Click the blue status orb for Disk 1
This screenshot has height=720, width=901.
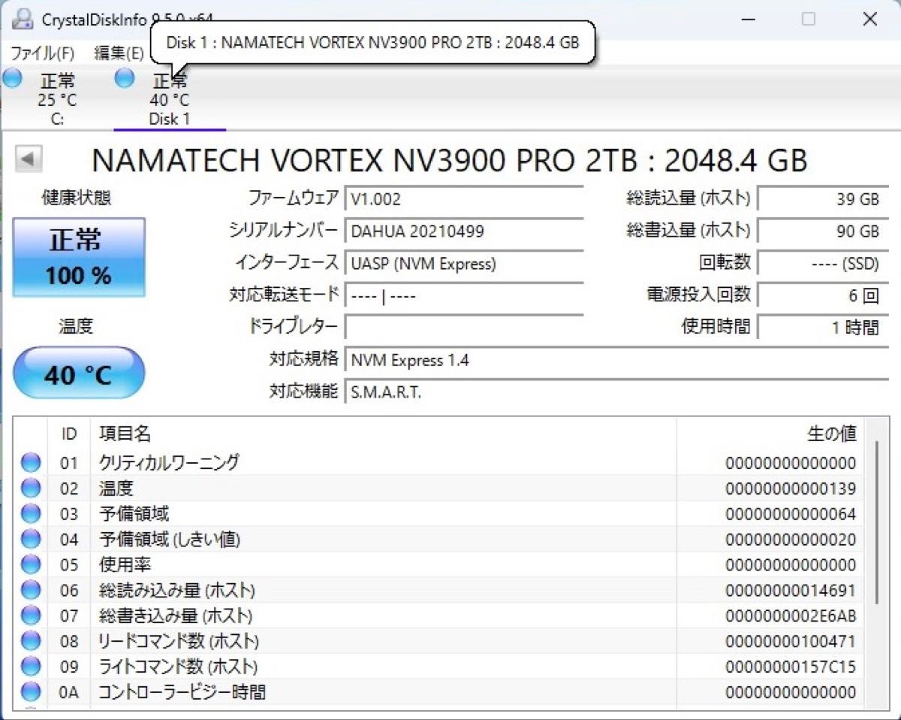[125, 78]
